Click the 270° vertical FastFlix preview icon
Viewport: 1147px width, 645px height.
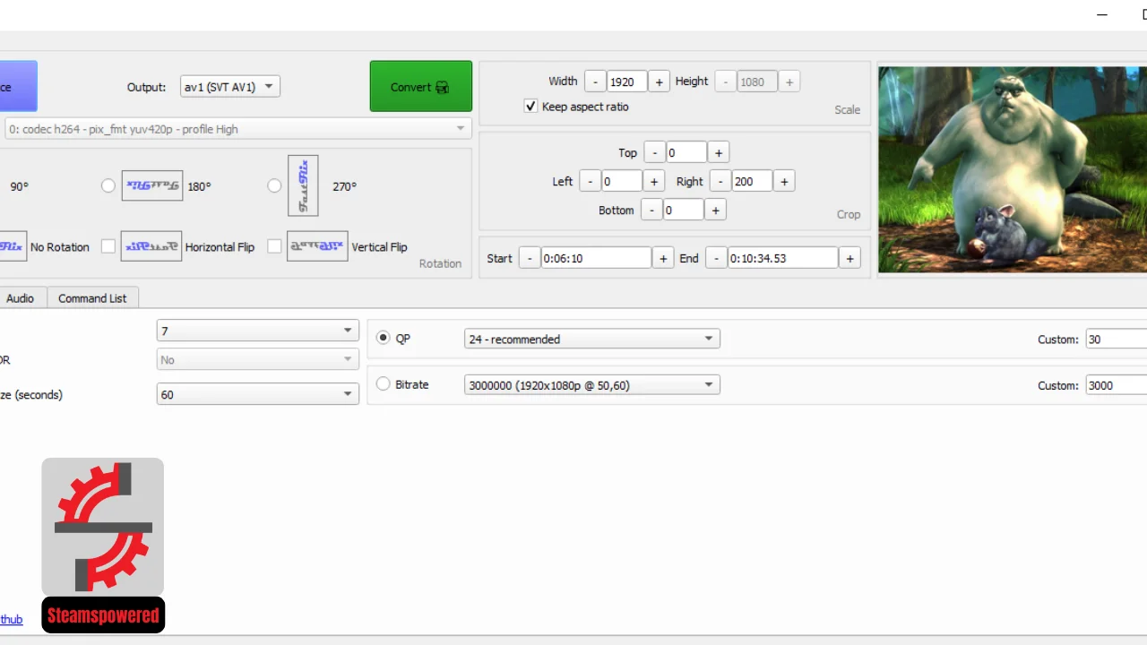(303, 185)
